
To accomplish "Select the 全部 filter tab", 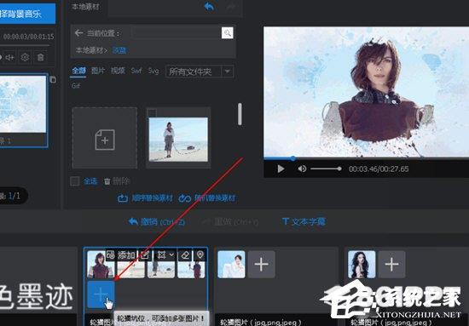I will point(78,71).
